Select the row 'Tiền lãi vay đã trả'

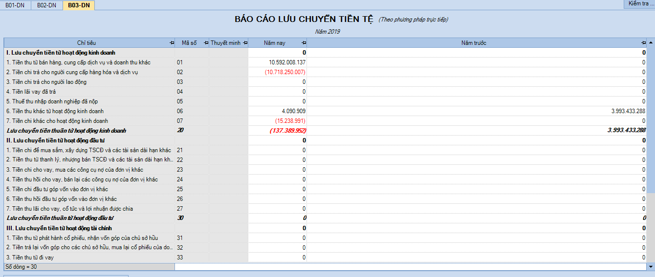(88, 92)
